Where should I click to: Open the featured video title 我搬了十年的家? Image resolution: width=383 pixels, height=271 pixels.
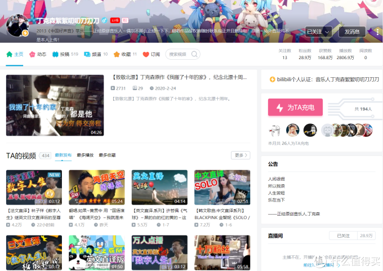coord(180,77)
